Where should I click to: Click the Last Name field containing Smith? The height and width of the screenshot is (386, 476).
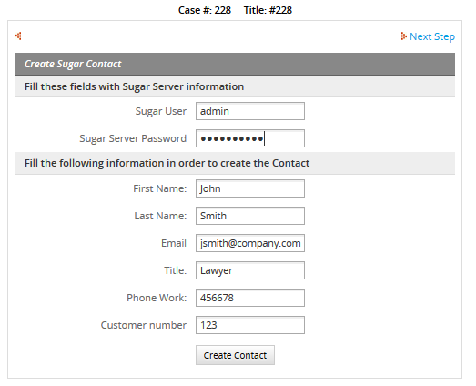pyautogui.click(x=250, y=216)
